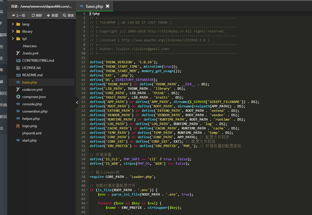The height and width of the screenshot is (215, 312).
Task: Click the directory path at sidebar top
Action: pos(41,6)
